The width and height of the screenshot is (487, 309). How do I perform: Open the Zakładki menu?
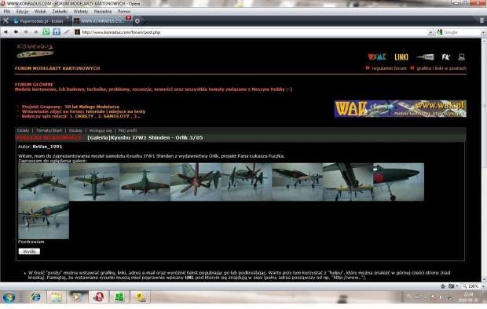click(x=60, y=12)
